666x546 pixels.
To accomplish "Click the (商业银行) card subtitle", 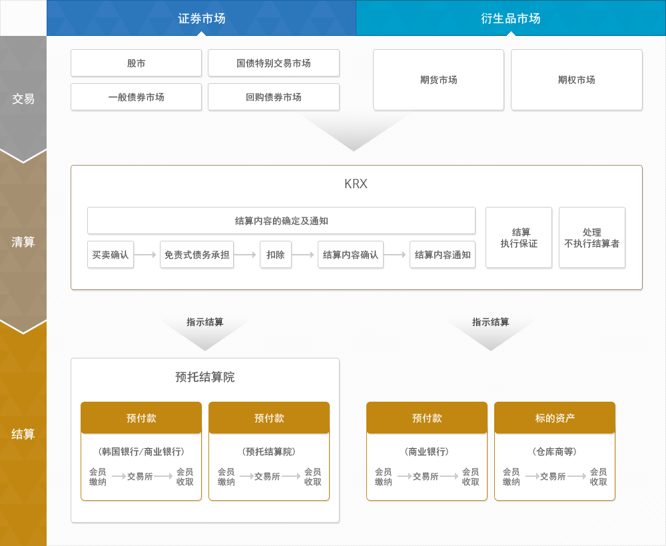I will coord(427,452).
